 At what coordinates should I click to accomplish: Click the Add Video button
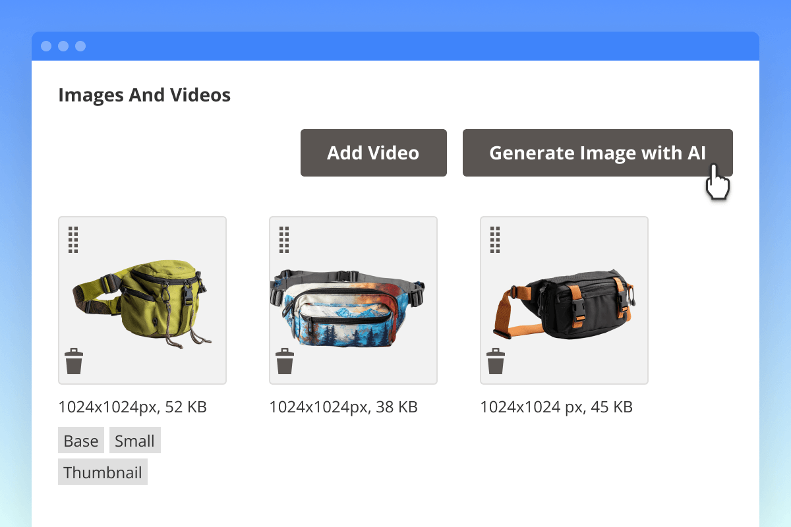(x=373, y=153)
